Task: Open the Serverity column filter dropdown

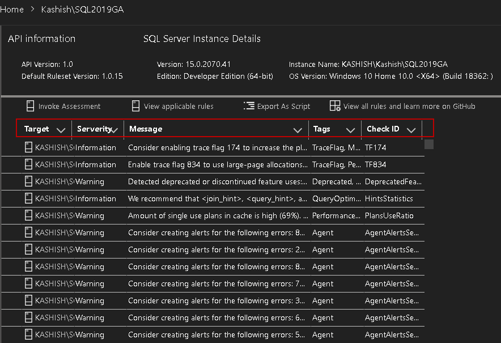Action: (x=115, y=130)
